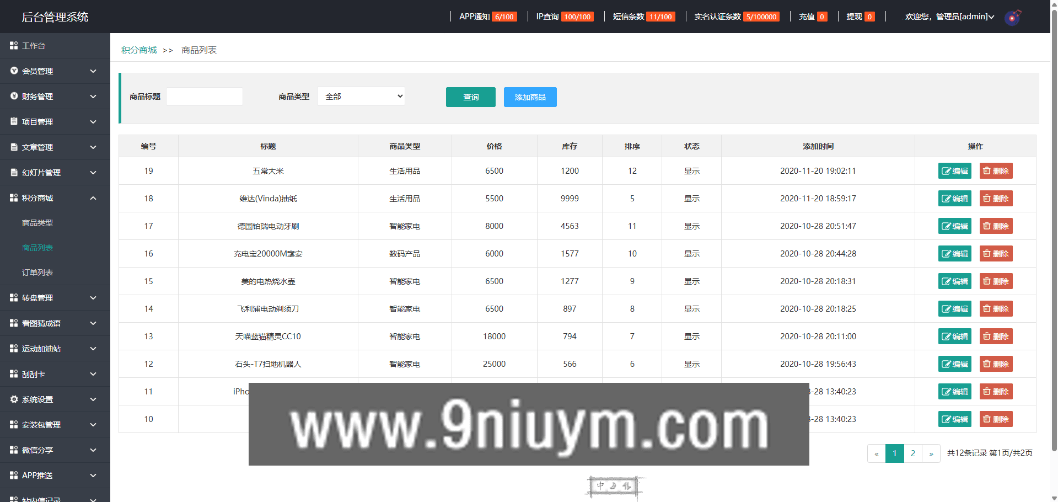Expand the 财务管理 sidebar menu
1058x502 pixels.
[x=93, y=97]
